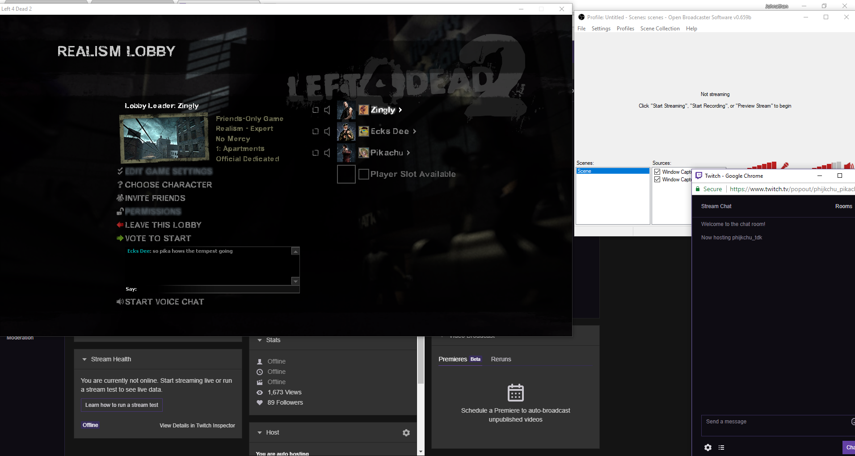The width and height of the screenshot is (855, 456).
Task: Click the Twitch popout URL address bar
Action: click(x=792, y=189)
